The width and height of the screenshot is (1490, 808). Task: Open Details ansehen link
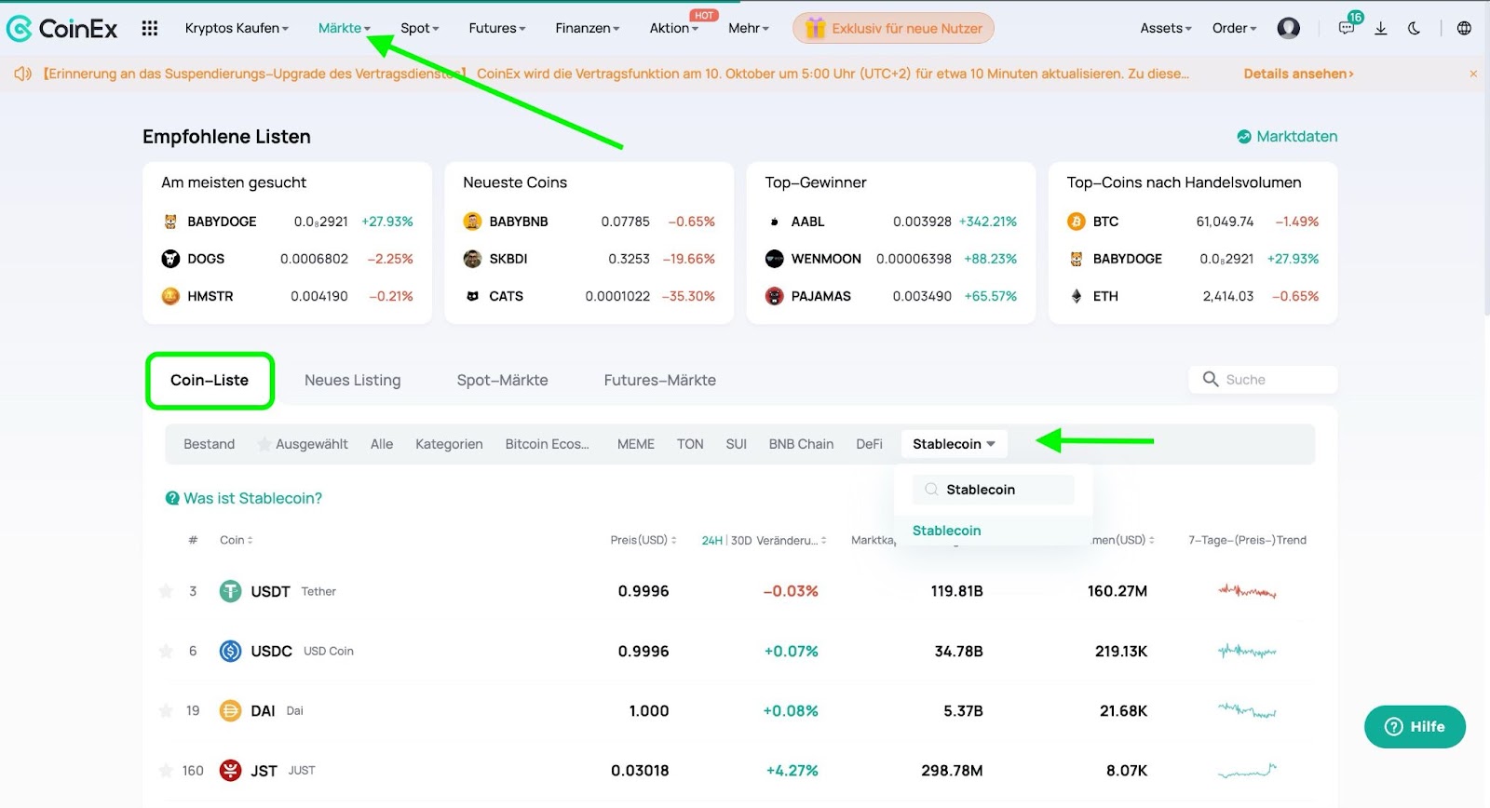(x=1298, y=74)
